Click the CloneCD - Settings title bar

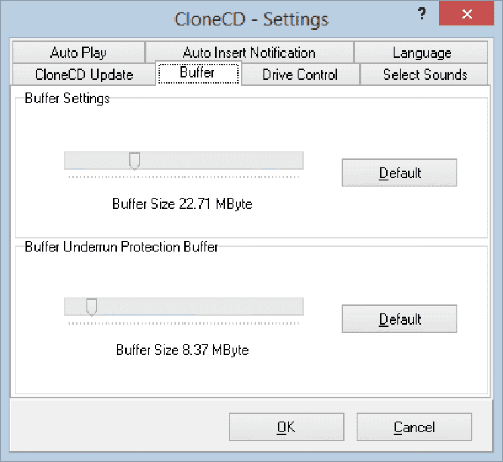pyautogui.click(x=251, y=18)
